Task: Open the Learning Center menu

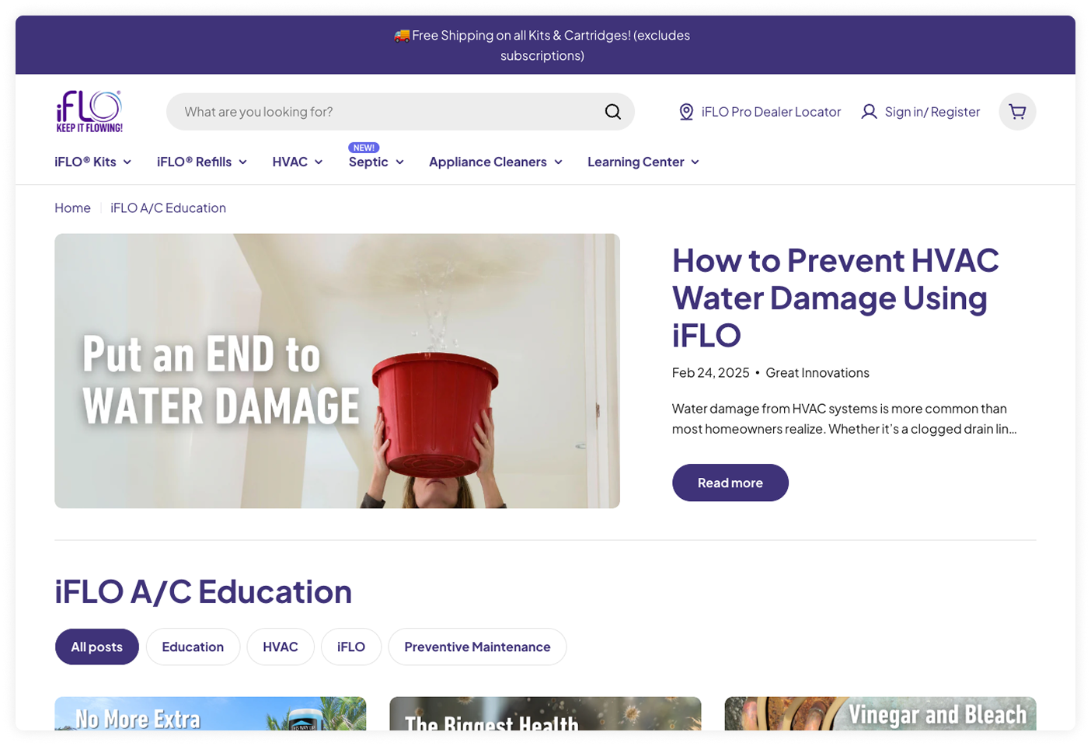Action: pyautogui.click(x=643, y=162)
